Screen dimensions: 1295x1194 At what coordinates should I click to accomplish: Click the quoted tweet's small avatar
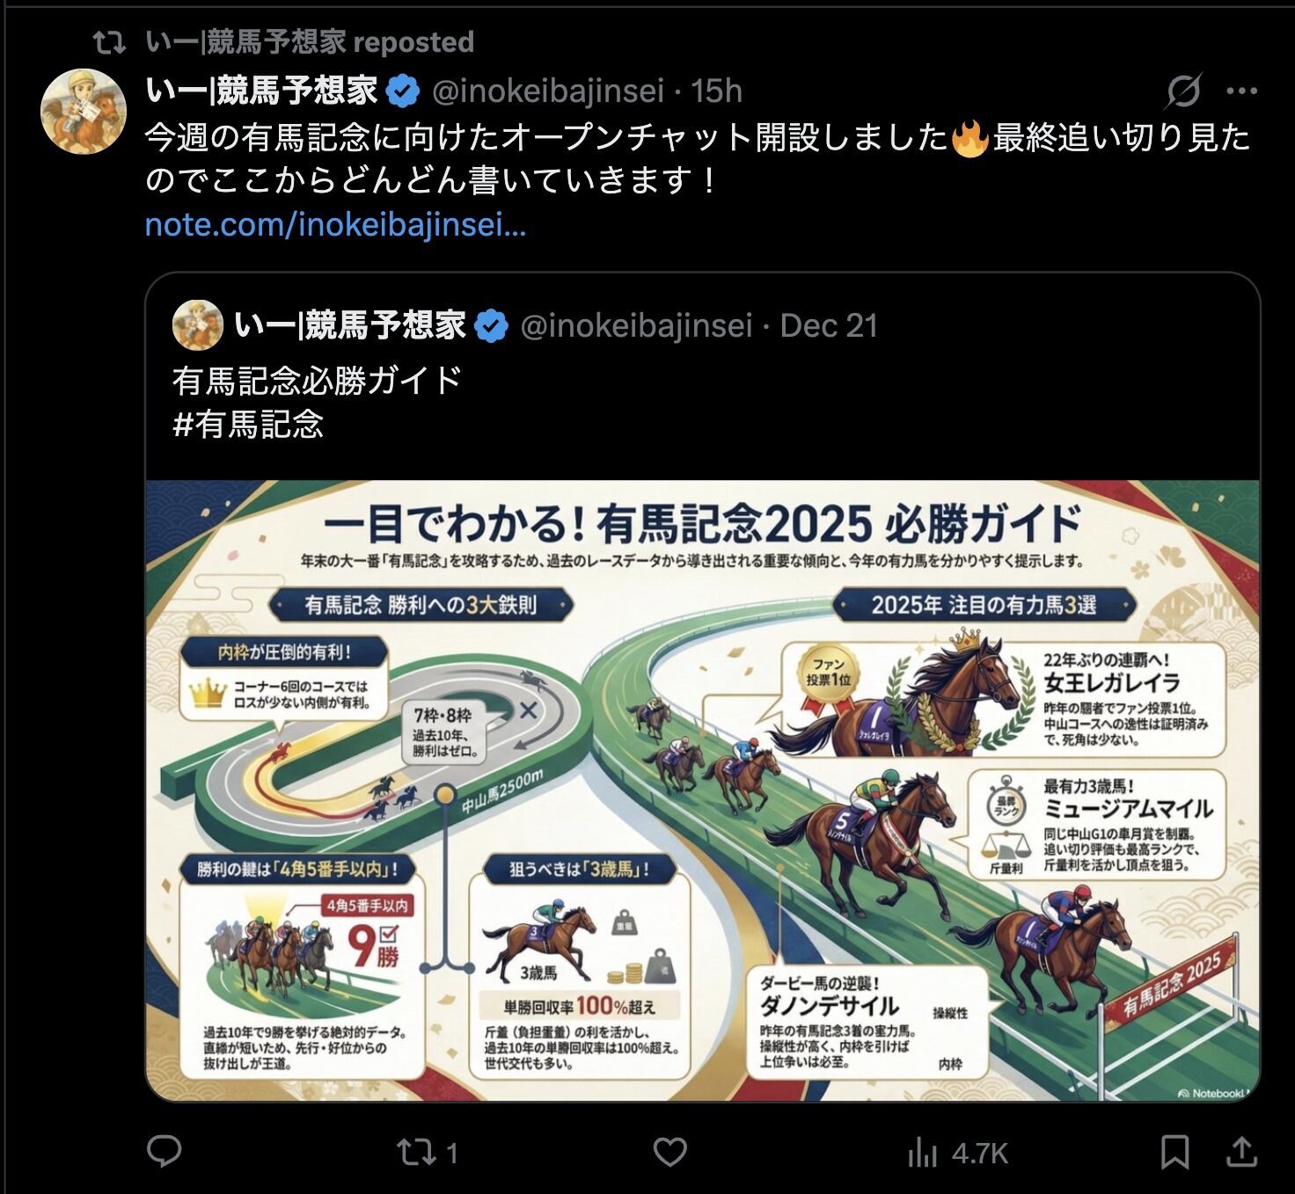198,325
